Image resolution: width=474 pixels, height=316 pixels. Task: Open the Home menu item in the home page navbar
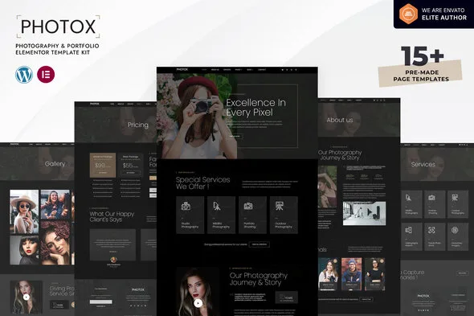click(x=204, y=70)
